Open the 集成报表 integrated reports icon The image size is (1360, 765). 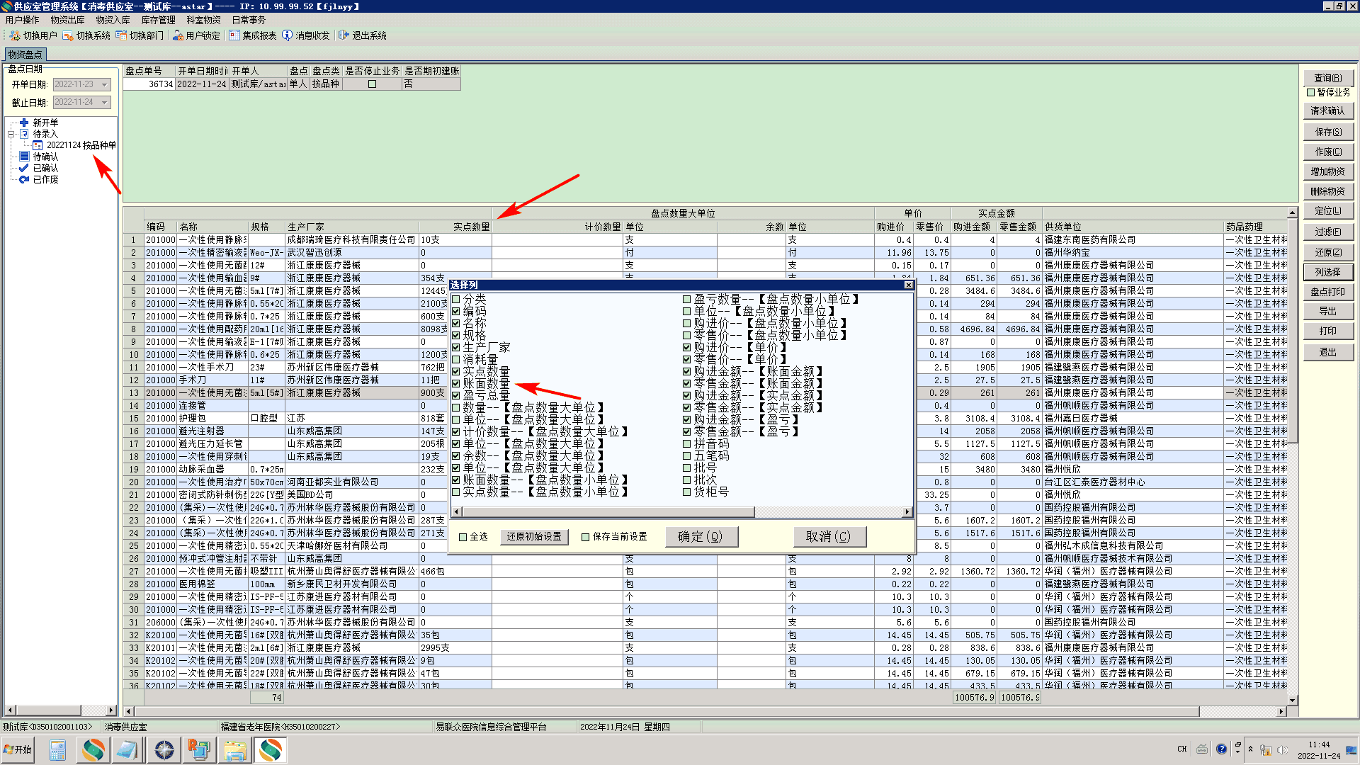[x=234, y=35]
